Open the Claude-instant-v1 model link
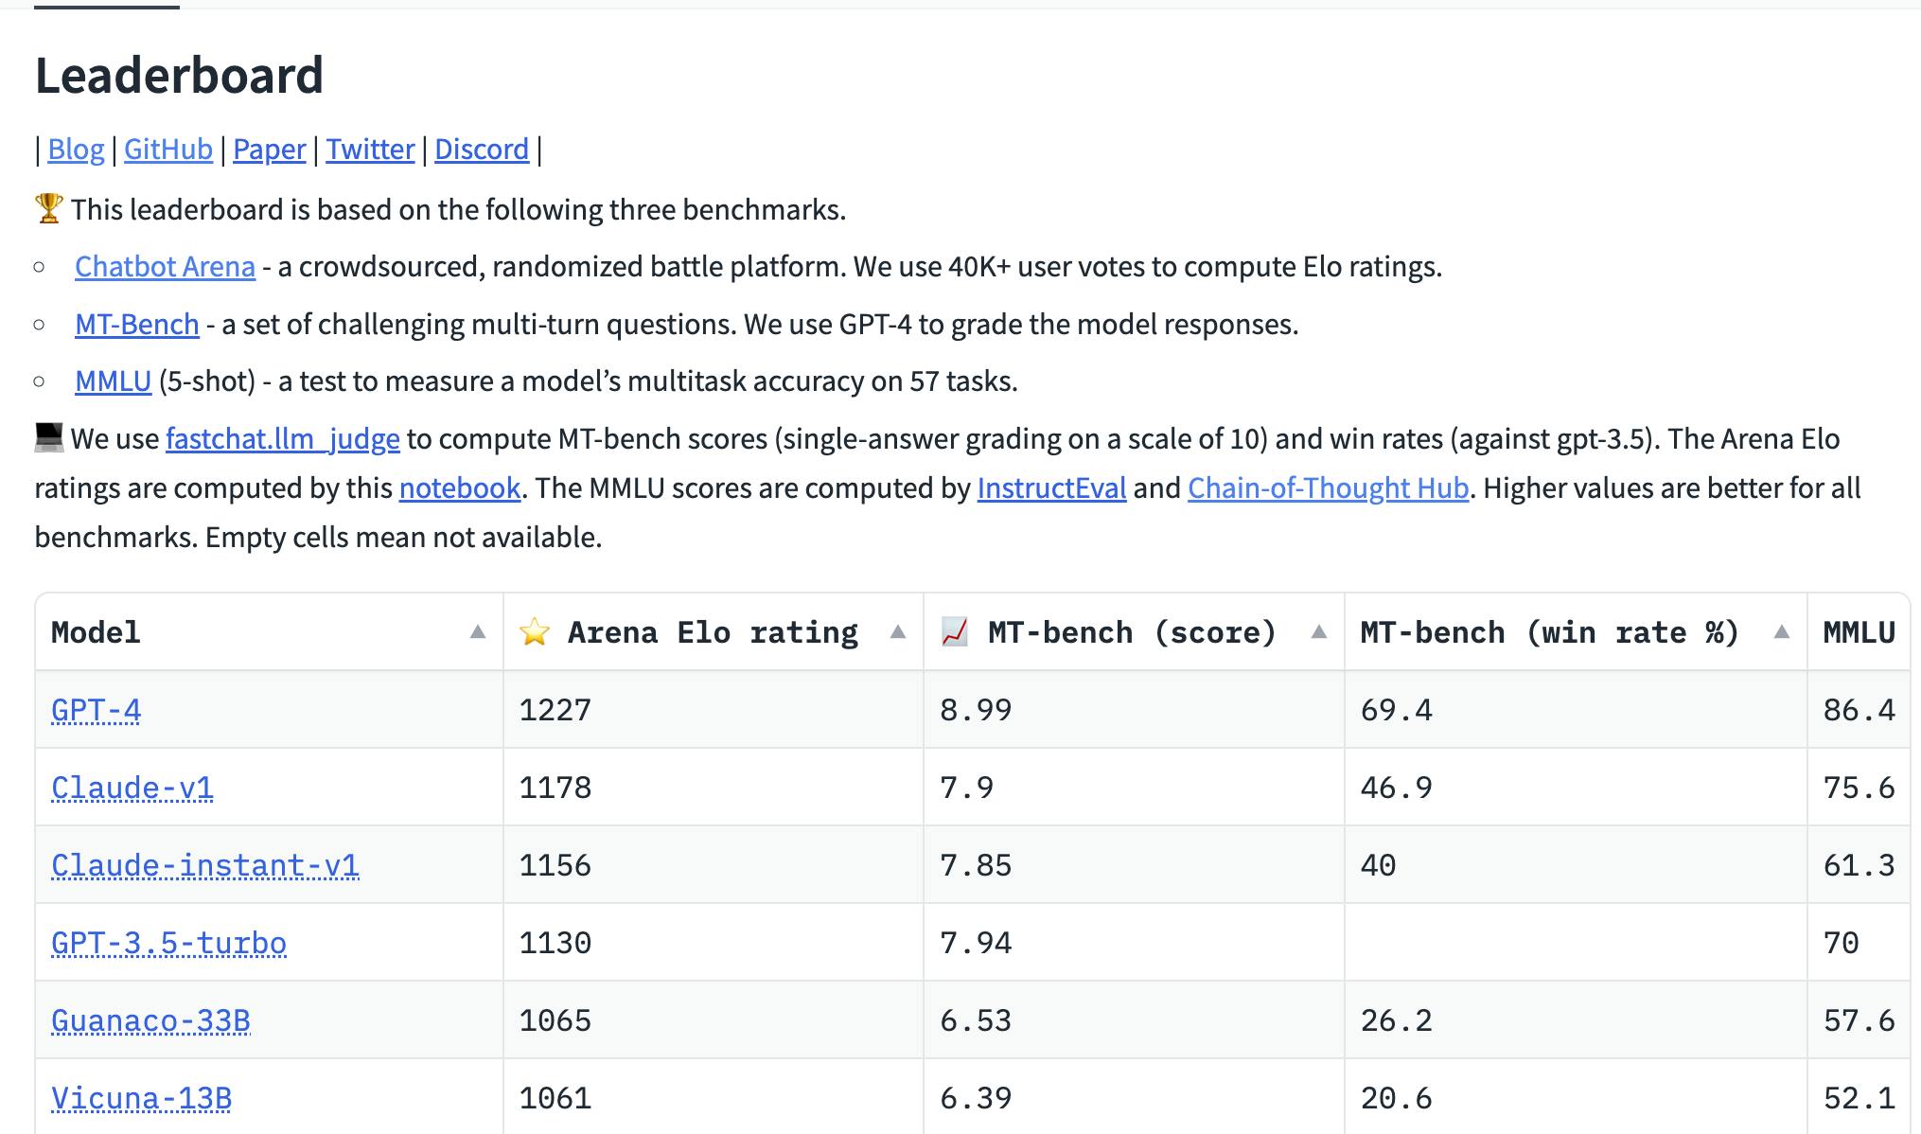 coord(204,865)
